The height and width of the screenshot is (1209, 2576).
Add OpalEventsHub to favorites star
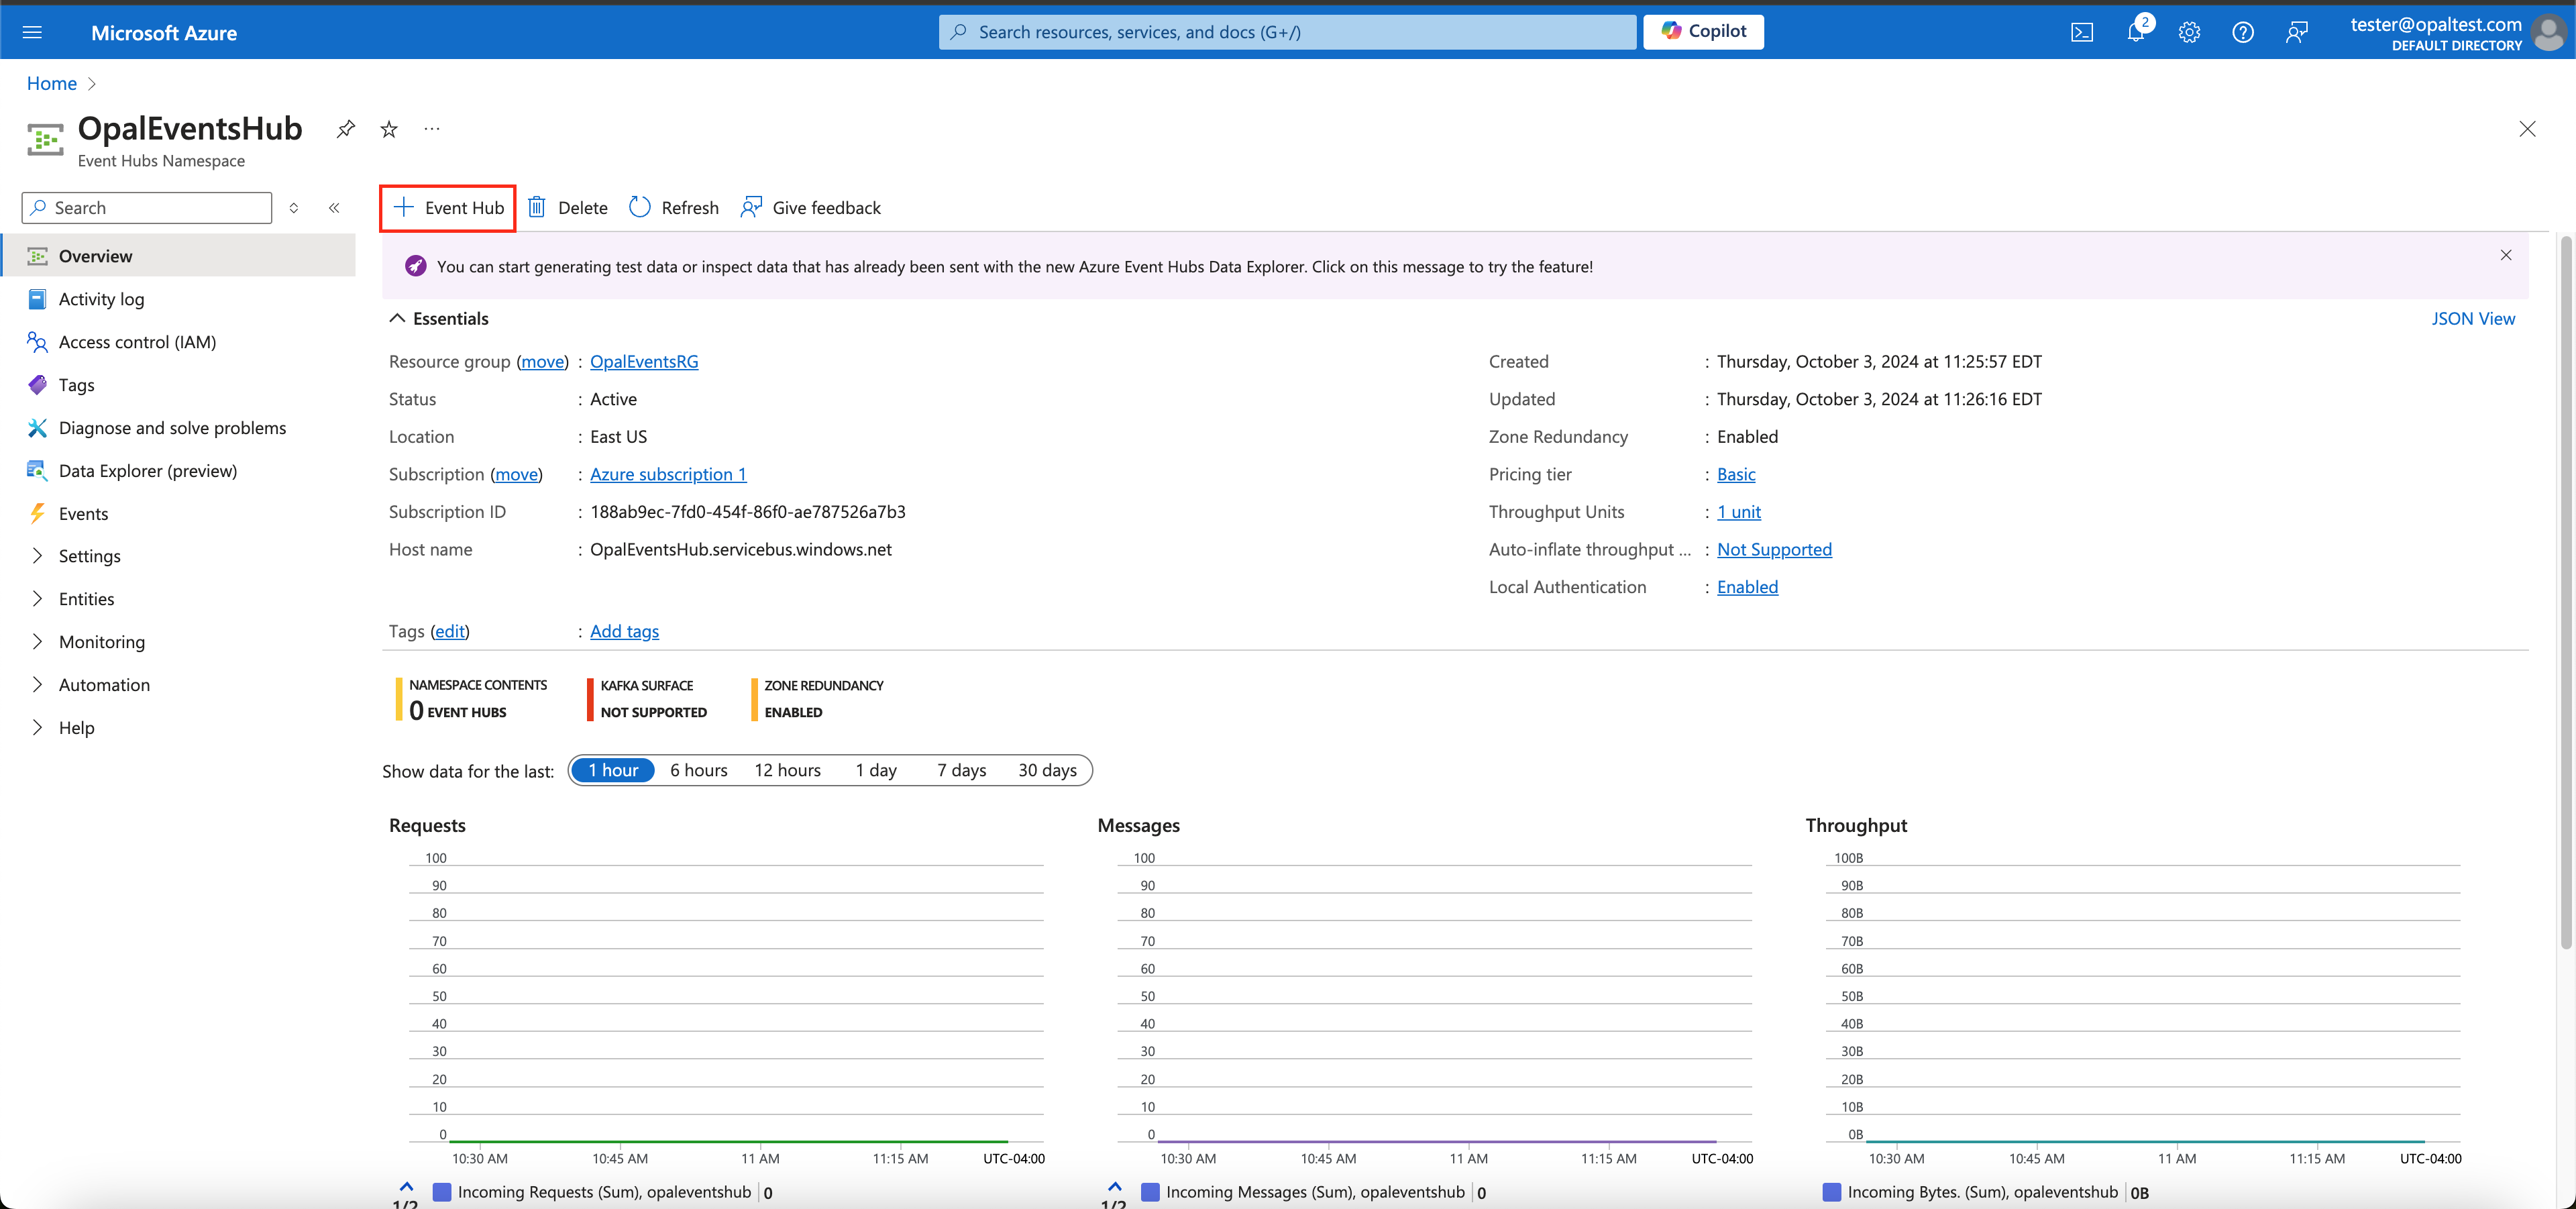point(389,129)
